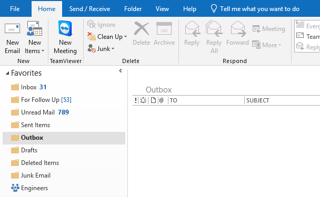The image size is (320, 197).
Task: Start a TeamViewer New Meeting
Action: pos(65,37)
